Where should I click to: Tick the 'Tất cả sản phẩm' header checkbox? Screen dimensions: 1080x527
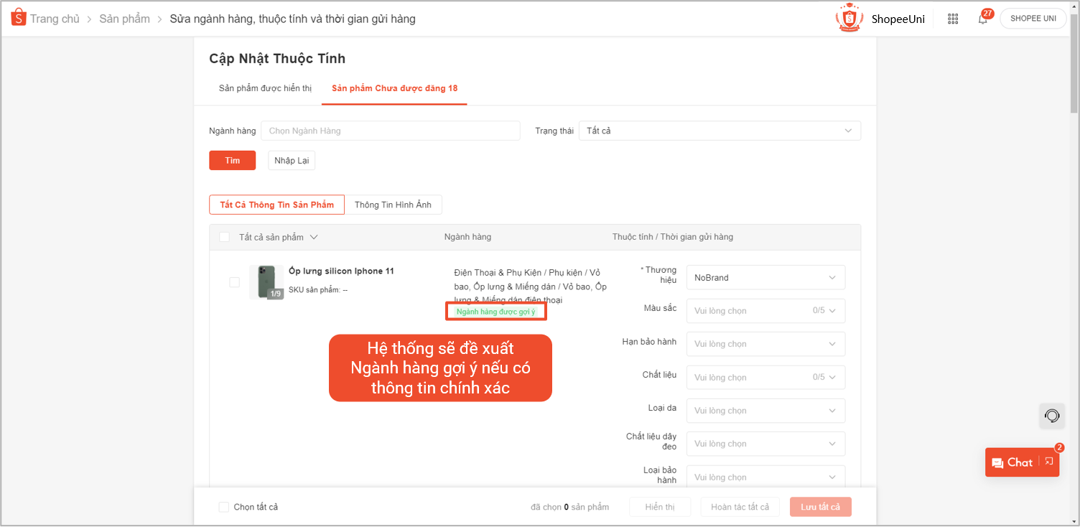[x=225, y=237]
